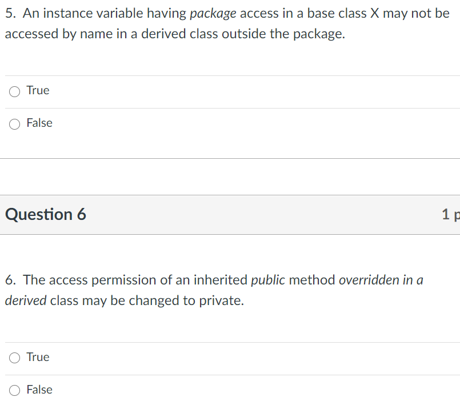Choose the True radio button for question 6
460x401 pixels.
coord(15,358)
